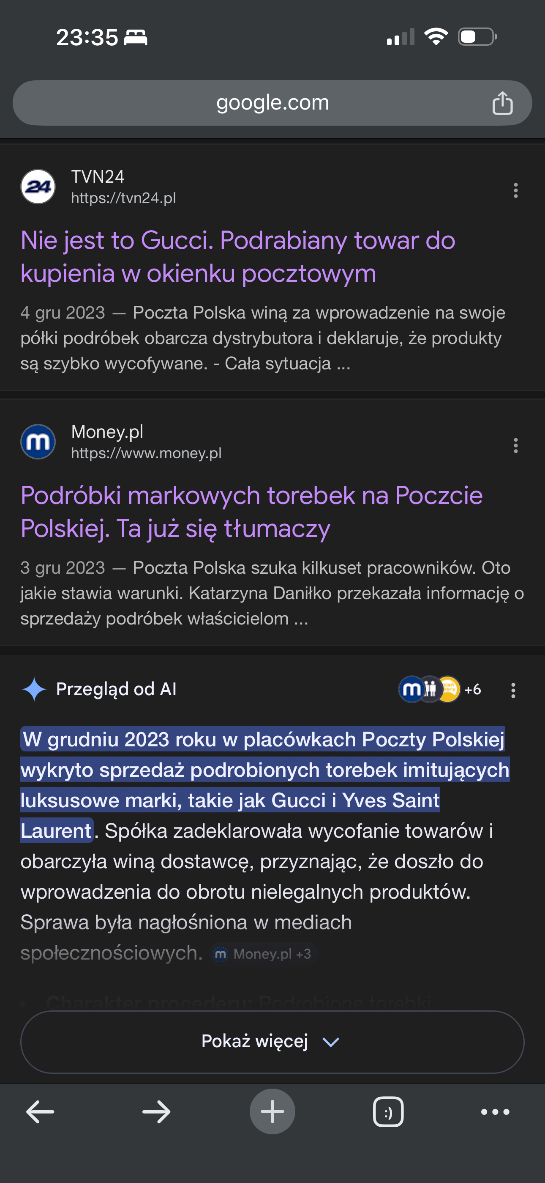Go forward to the next page
This screenshot has height=1183, width=545.
156,1112
